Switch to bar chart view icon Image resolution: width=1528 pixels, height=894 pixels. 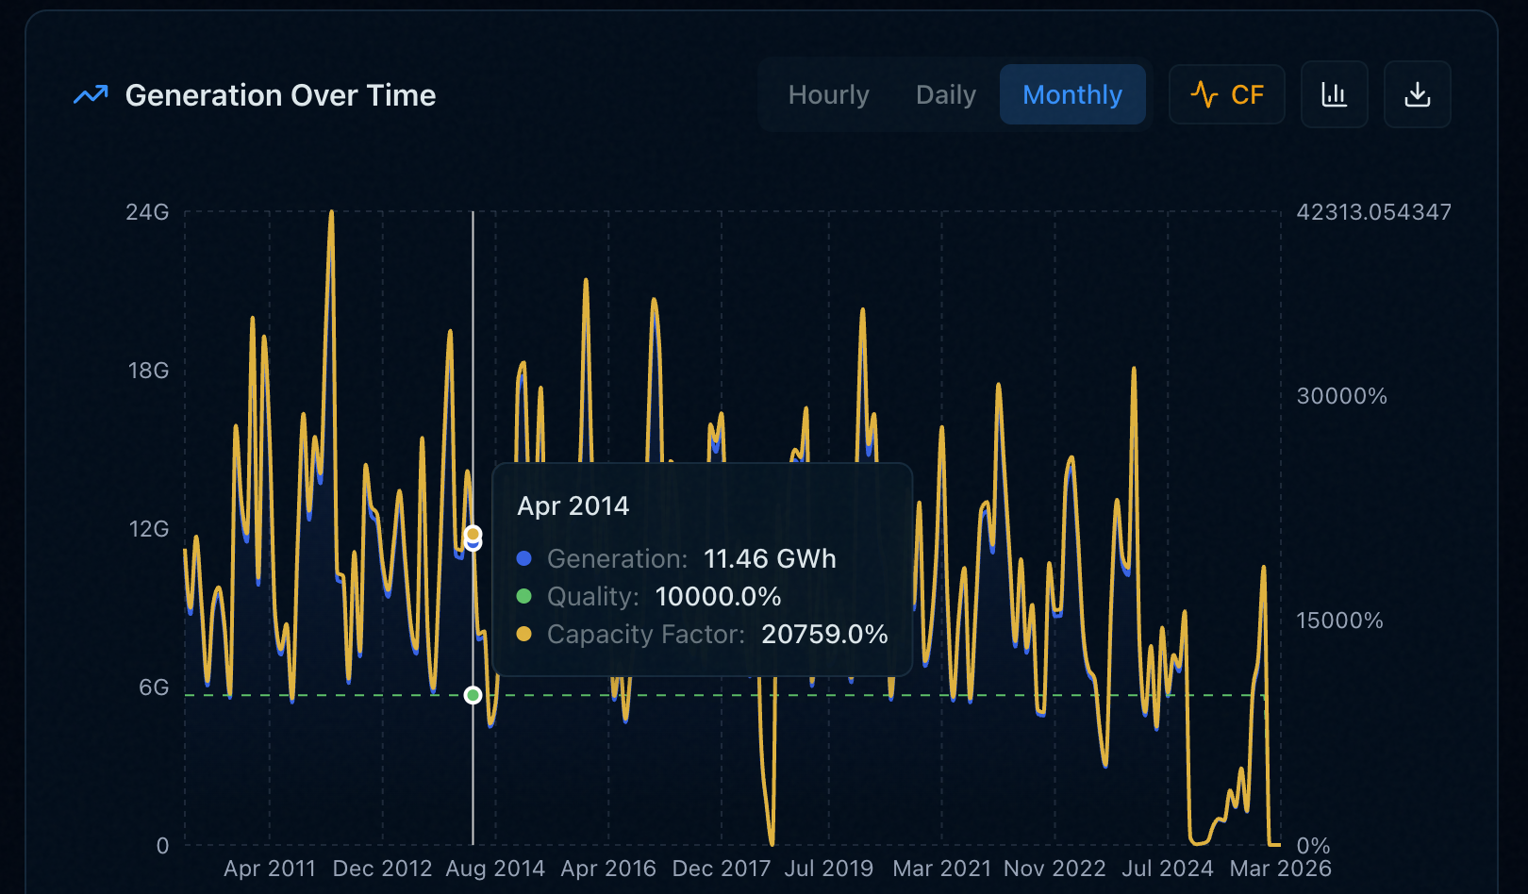pos(1334,94)
